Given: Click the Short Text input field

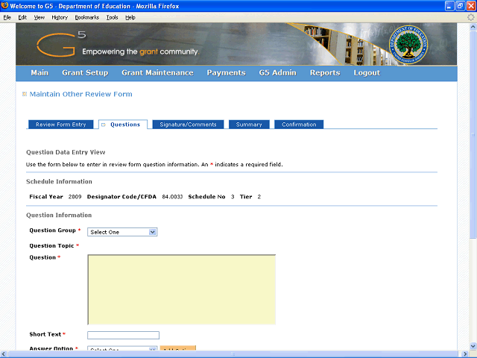Looking at the screenshot, I should tap(123, 335).
